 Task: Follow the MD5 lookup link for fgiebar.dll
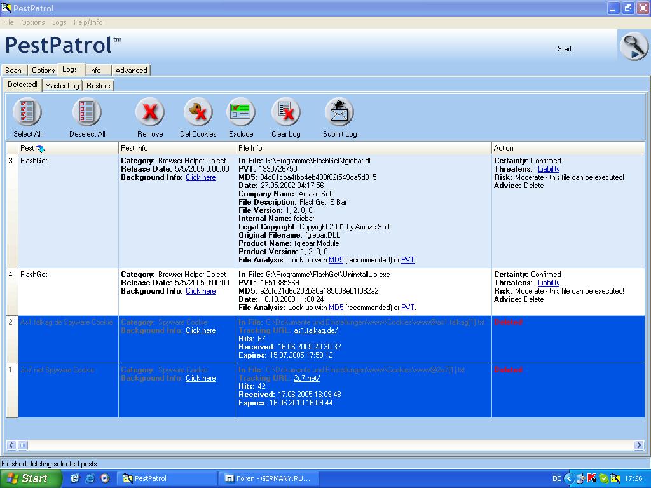point(336,260)
